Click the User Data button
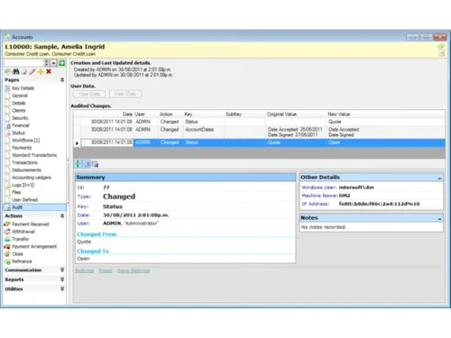 [x=89, y=94]
